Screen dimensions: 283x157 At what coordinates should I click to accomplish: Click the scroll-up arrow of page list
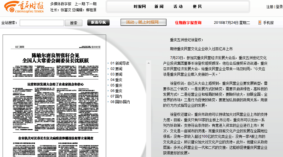[148, 63]
